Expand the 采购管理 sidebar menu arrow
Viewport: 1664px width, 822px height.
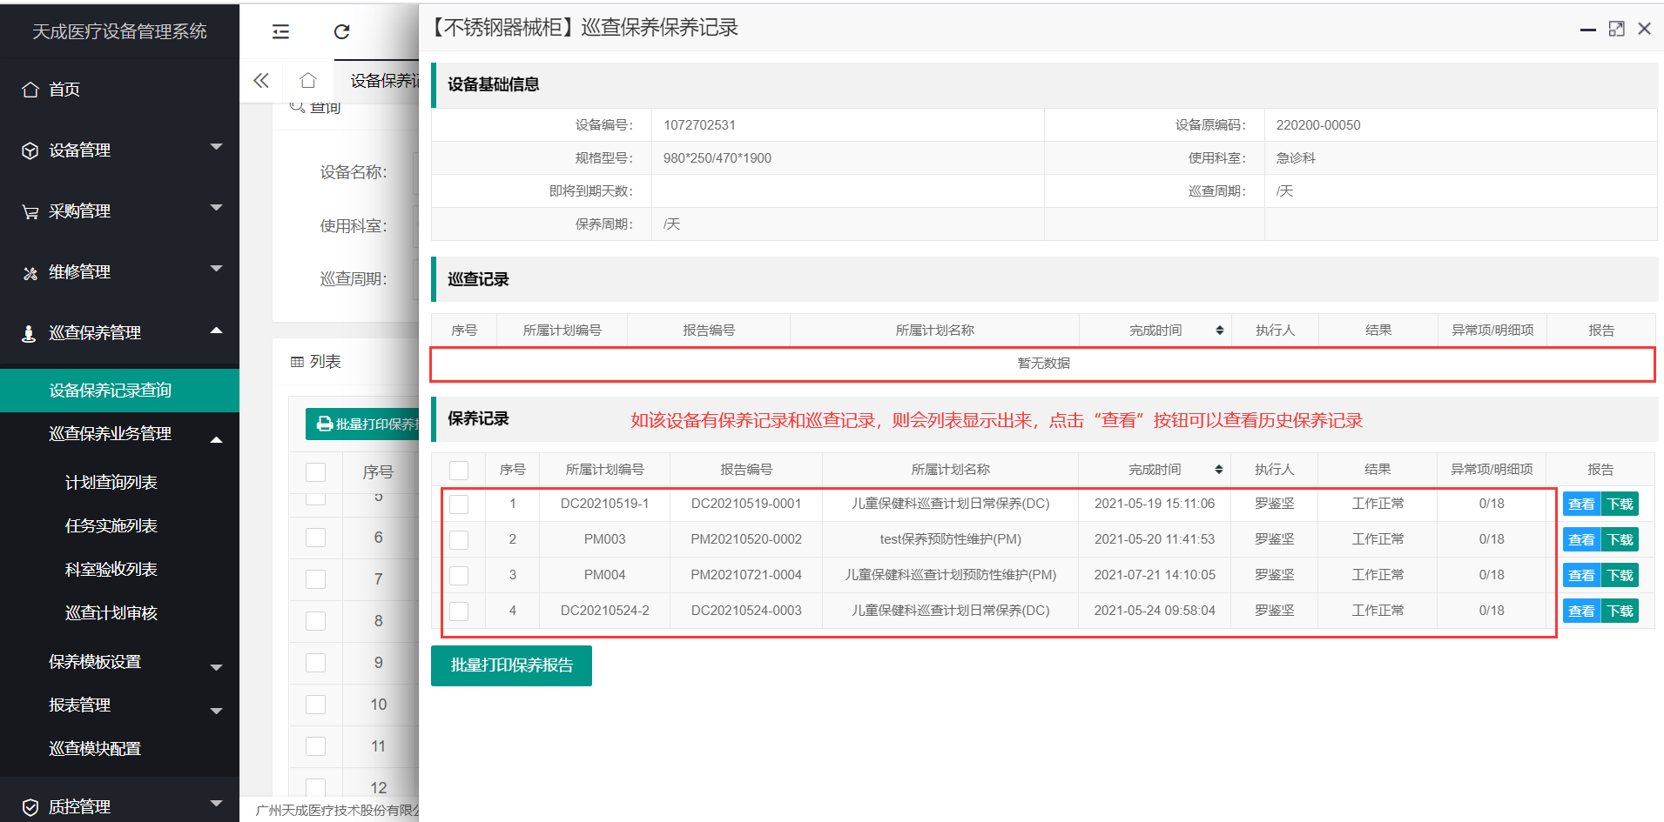point(217,208)
